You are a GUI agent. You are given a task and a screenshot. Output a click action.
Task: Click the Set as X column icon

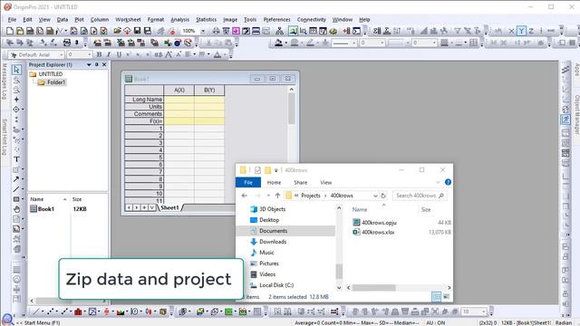pos(511,31)
